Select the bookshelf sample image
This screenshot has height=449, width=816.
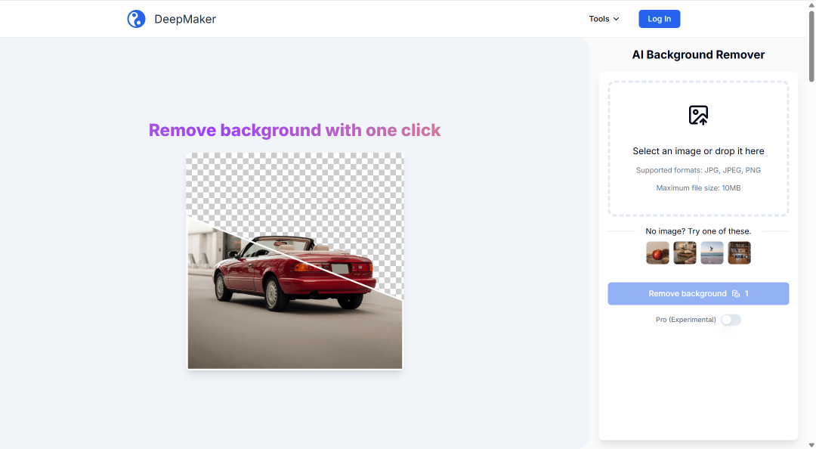[x=739, y=252]
